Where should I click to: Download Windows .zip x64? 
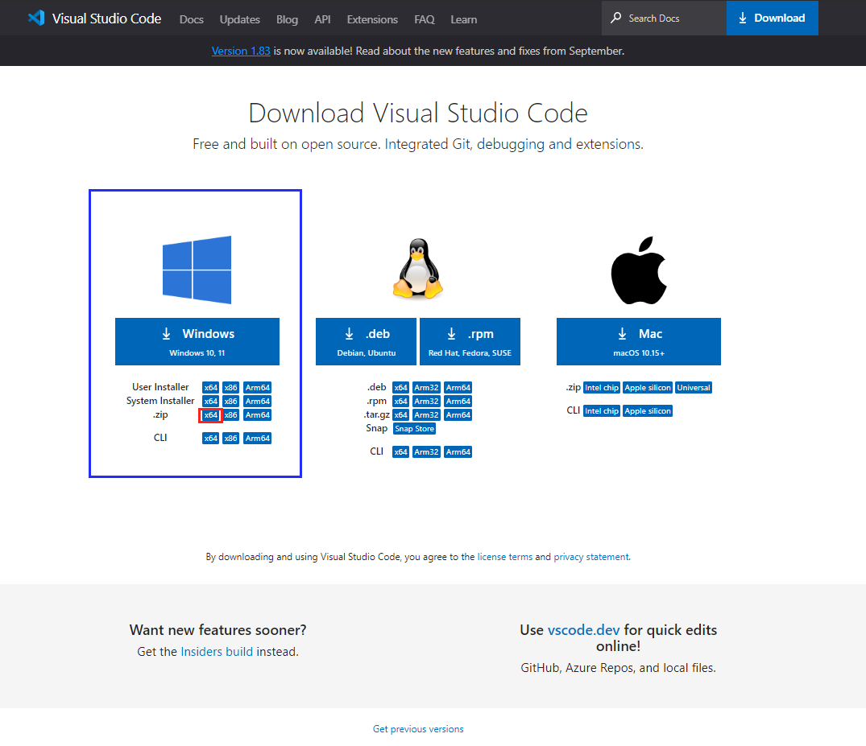coord(210,415)
